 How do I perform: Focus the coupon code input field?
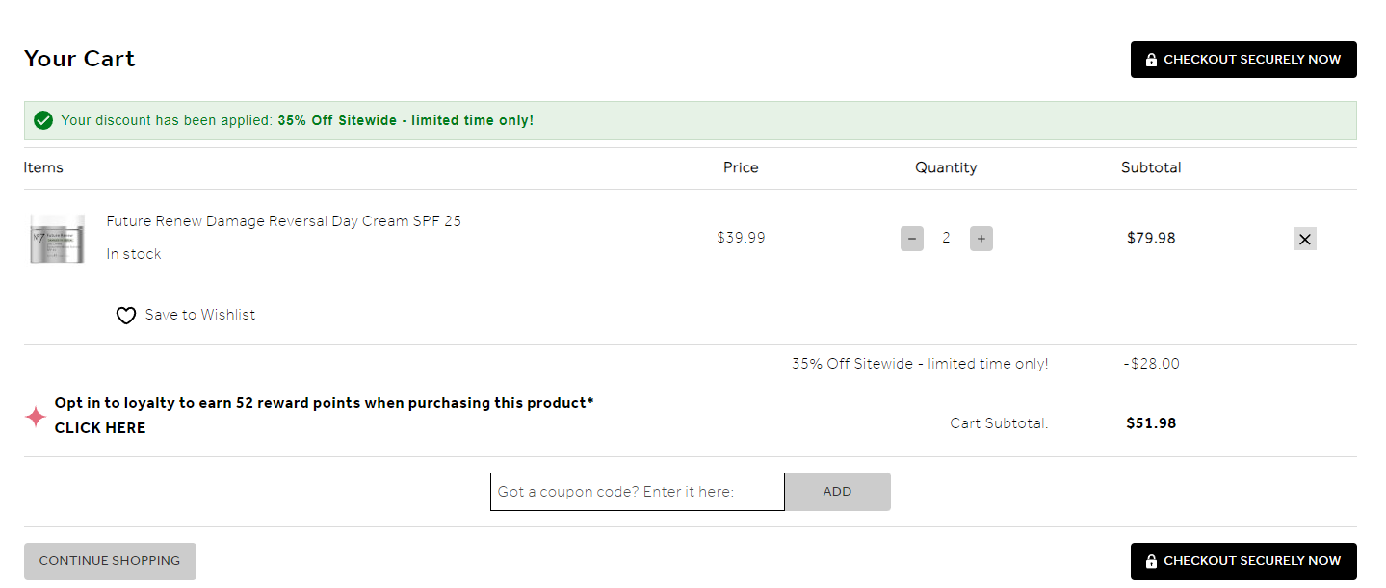click(638, 492)
